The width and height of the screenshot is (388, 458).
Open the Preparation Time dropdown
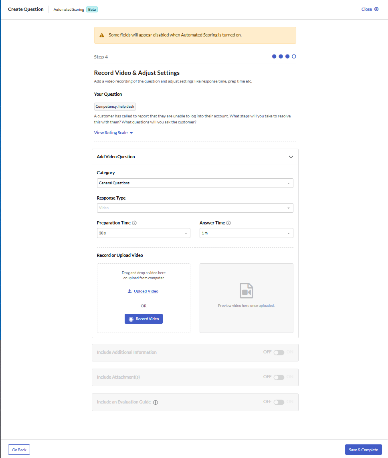(x=143, y=233)
